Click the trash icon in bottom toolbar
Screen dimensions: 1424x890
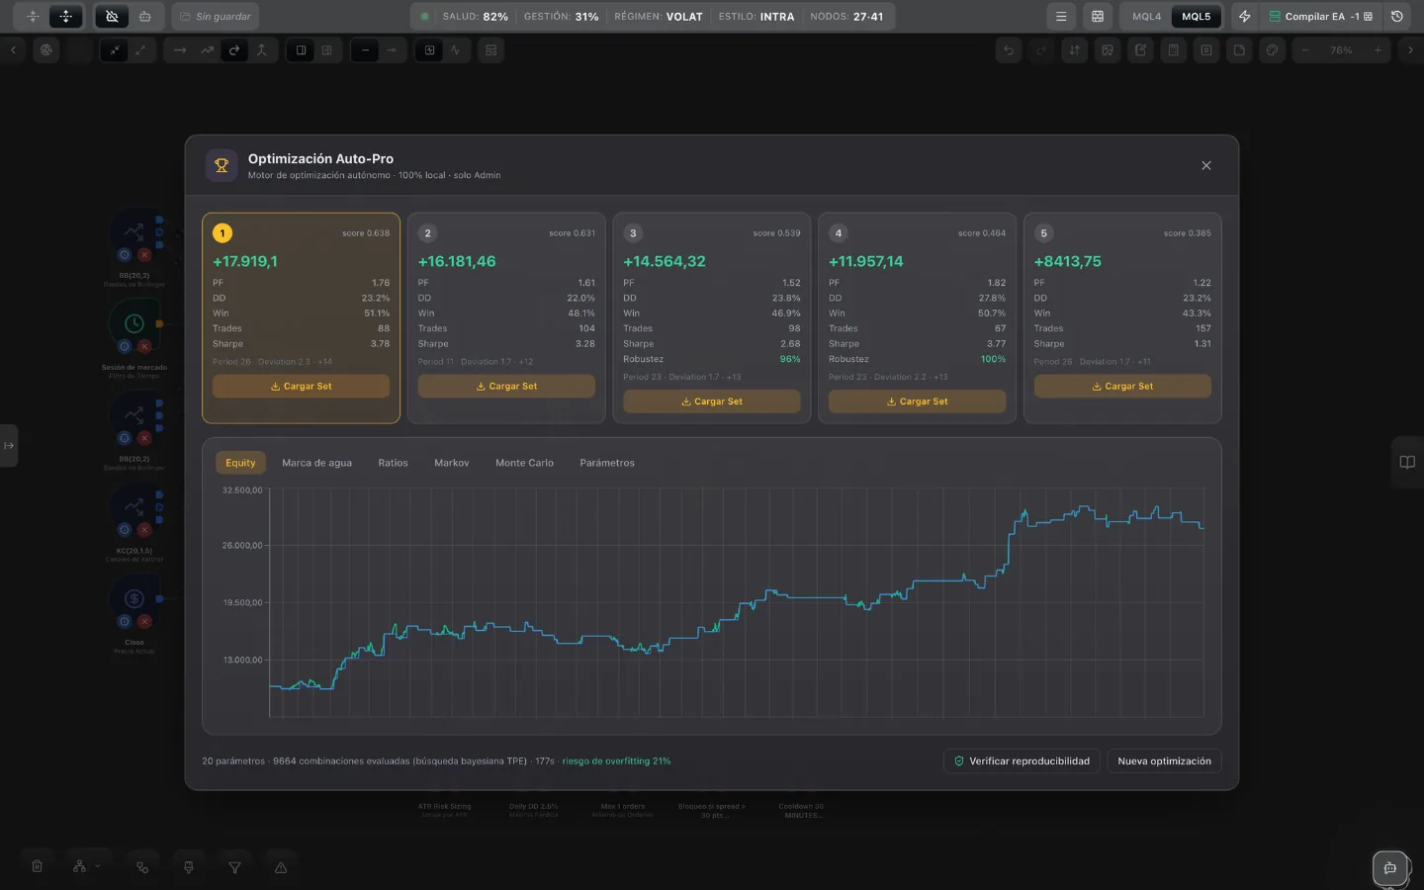pos(37,867)
